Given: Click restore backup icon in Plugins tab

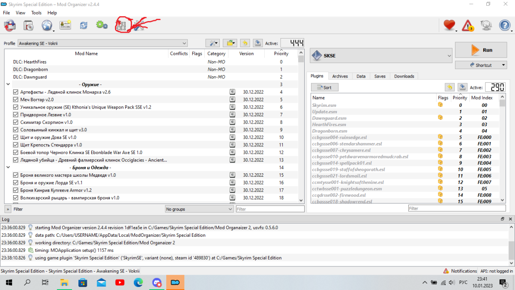Looking at the screenshot, I should click(449, 87).
